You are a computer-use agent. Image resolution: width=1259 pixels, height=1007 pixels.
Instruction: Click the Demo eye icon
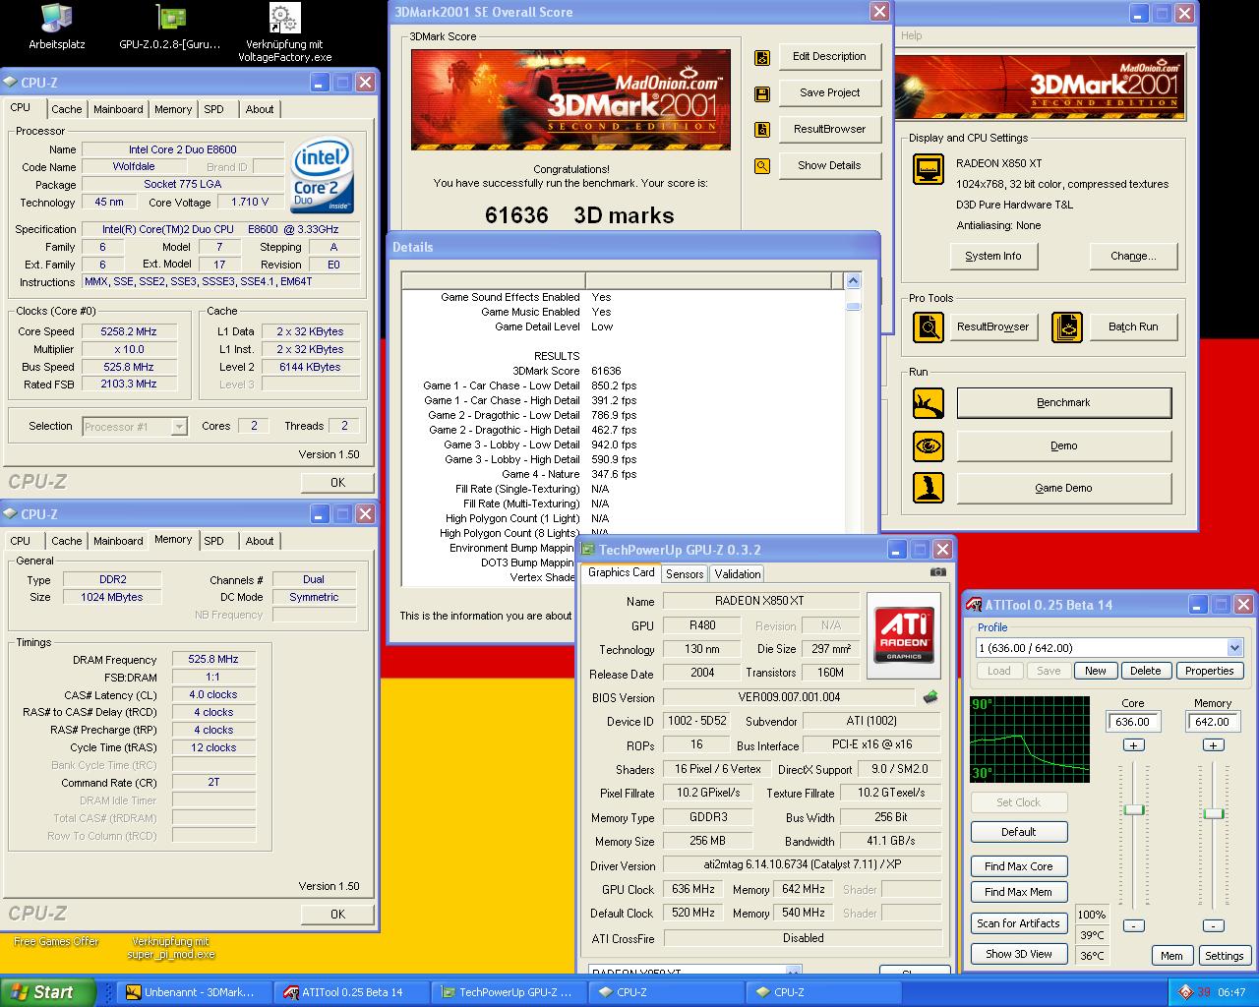coord(929,445)
